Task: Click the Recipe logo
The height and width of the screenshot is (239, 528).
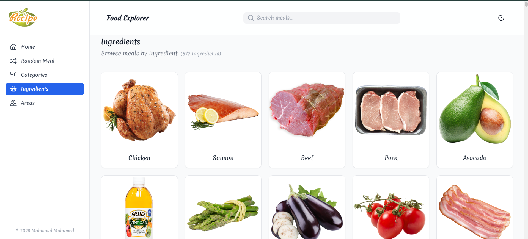Action: coord(23,17)
